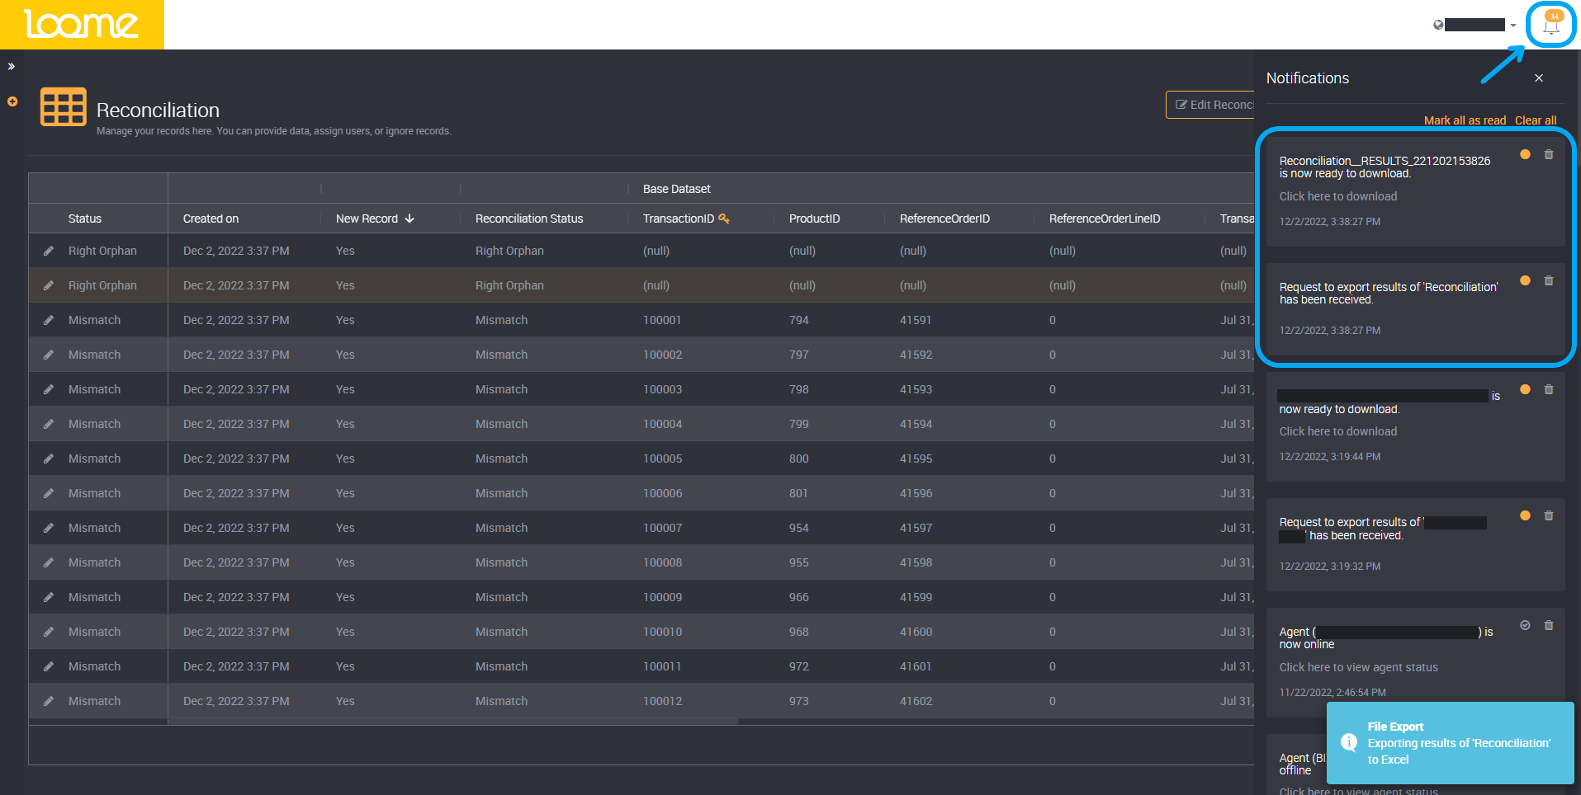Edit row with TransactionID 100001
The image size is (1581, 795).
click(49, 320)
